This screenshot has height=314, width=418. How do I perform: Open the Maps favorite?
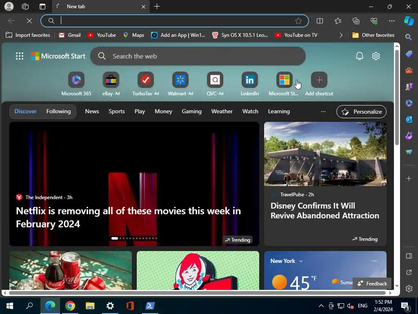click(133, 35)
